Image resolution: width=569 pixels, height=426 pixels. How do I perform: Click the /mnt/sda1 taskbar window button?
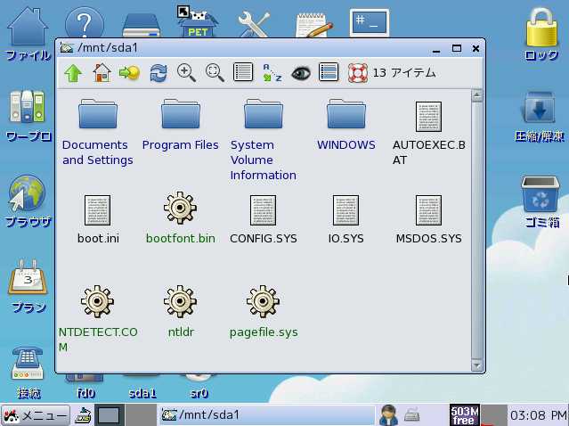pos(265,415)
